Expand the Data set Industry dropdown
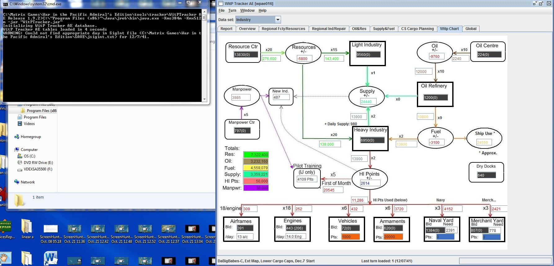Screen dimensions: 554x266 click(278, 20)
